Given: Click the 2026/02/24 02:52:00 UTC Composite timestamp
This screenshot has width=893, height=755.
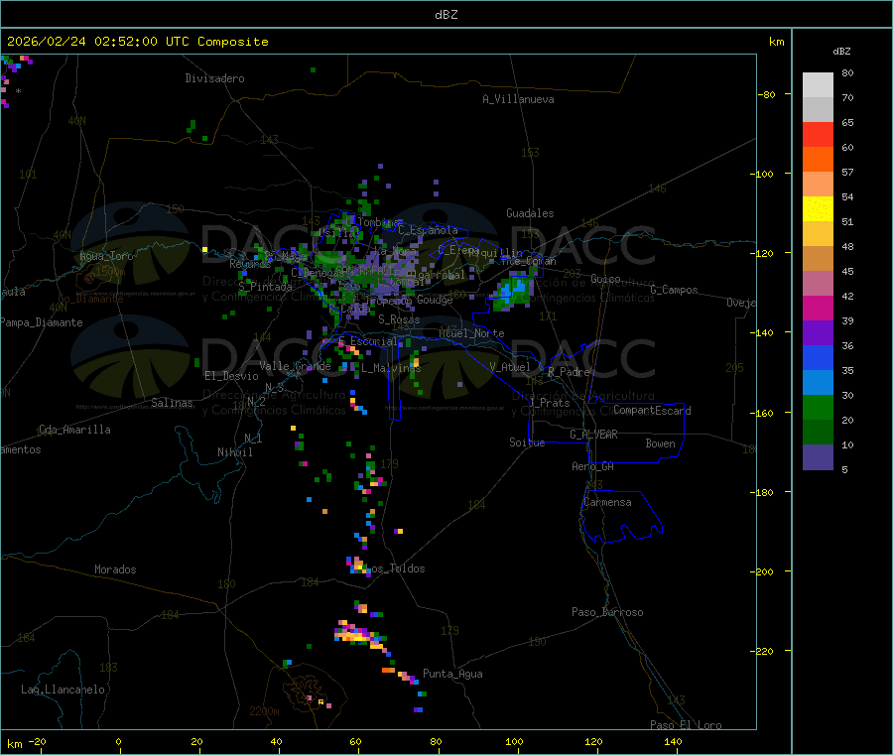Looking at the screenshot, I should point(137,42).
